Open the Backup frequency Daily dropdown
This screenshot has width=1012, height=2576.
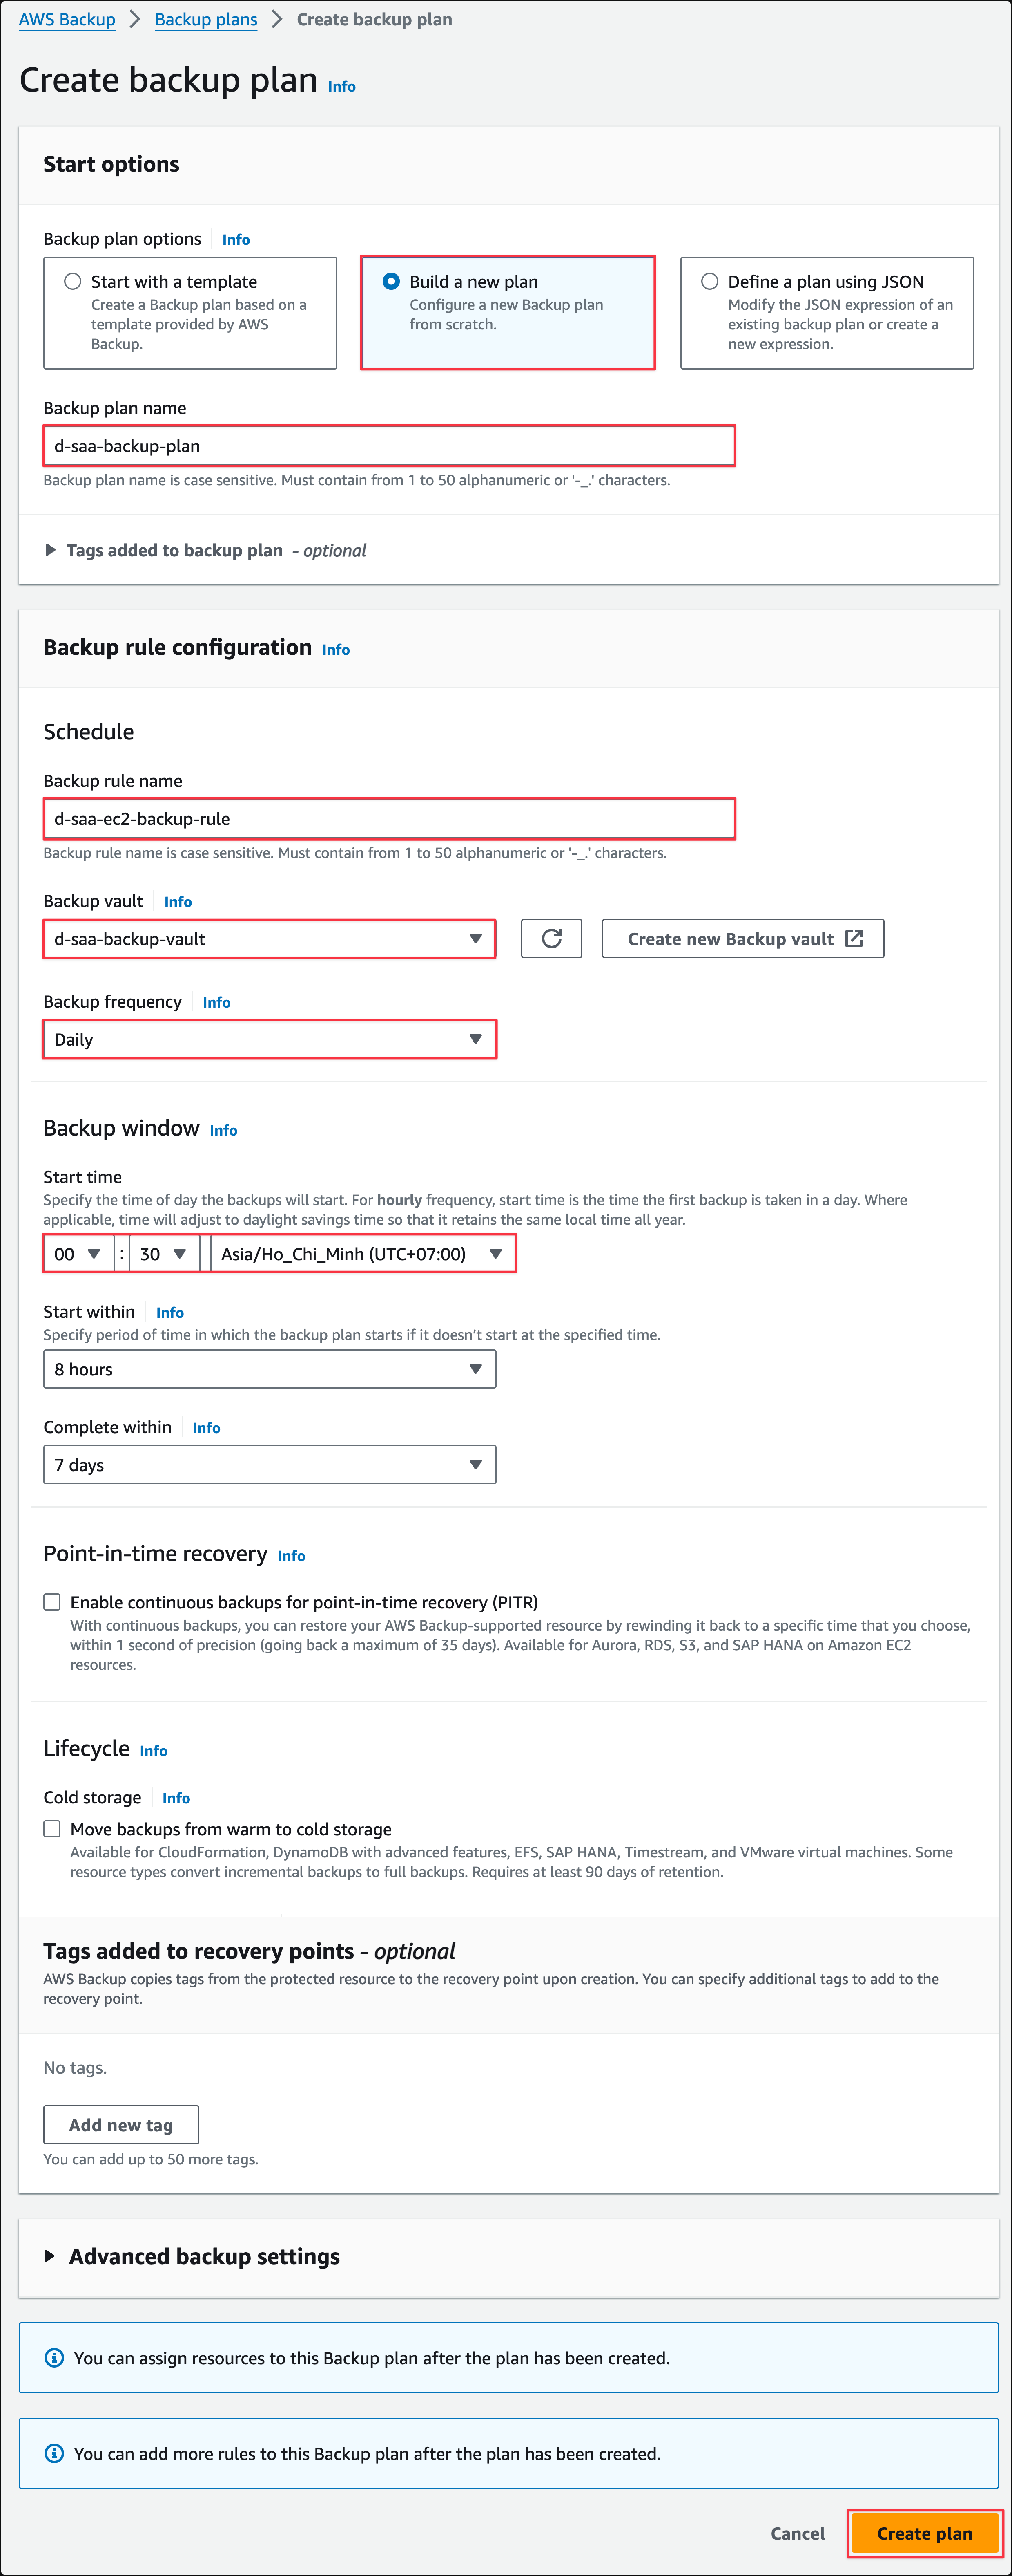tap(269, 1039)
